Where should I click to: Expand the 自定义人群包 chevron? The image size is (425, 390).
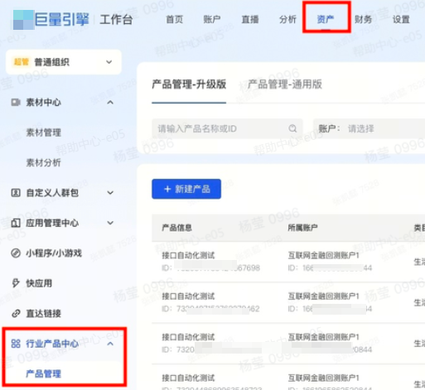point(110,193)
